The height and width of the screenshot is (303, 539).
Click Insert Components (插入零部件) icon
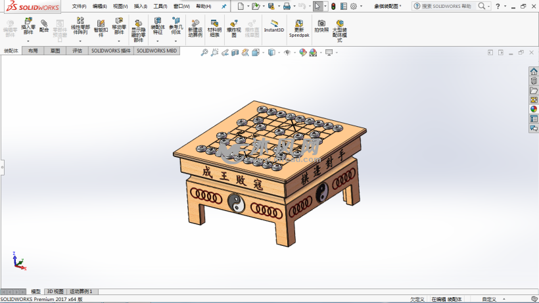click(28, 26)
